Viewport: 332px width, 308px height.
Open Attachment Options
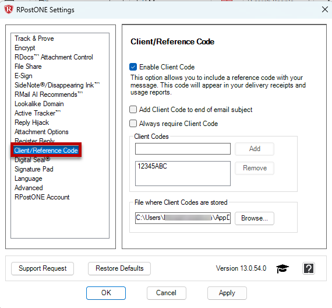coord(41,132)
